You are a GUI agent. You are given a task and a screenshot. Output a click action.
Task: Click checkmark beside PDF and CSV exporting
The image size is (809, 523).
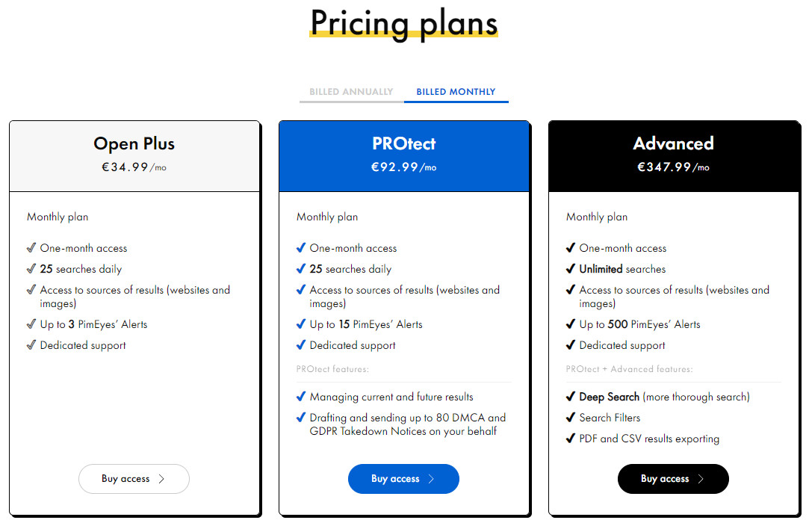(x=571, y=439)
